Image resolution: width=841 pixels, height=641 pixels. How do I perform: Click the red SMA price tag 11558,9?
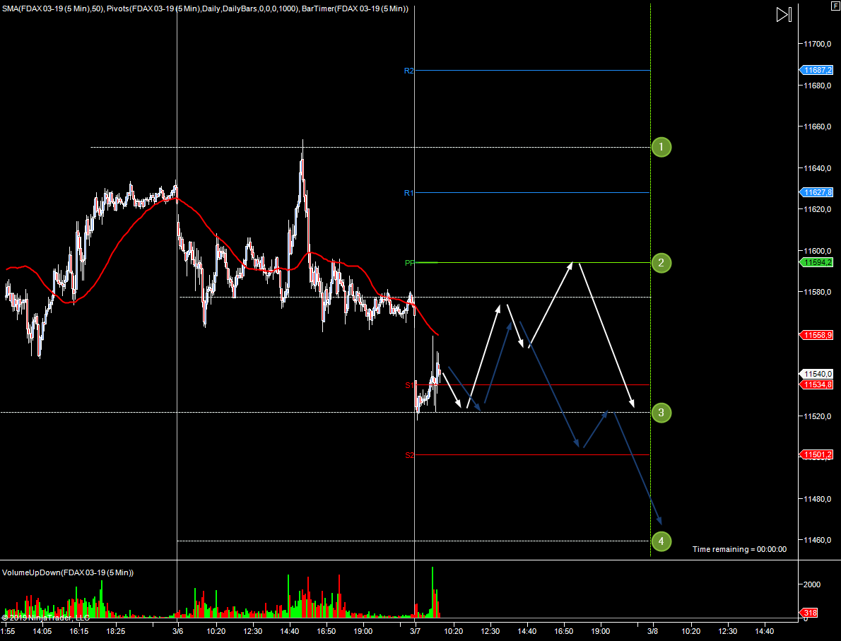tap(818, 335)
